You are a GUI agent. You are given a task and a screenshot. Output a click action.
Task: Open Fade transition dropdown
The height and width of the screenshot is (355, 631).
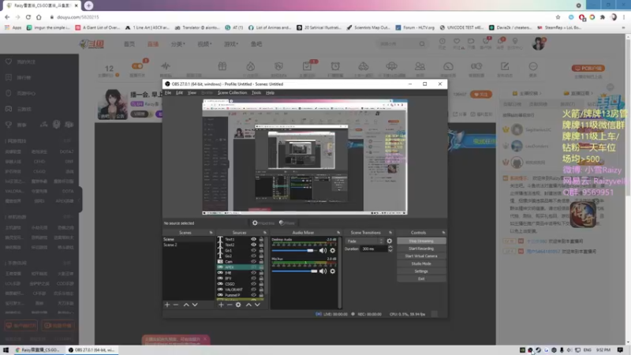365,241
